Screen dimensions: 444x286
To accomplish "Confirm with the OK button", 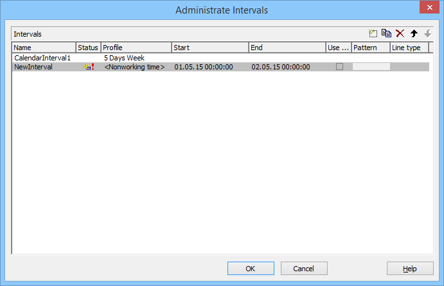I will pos(251,268).
